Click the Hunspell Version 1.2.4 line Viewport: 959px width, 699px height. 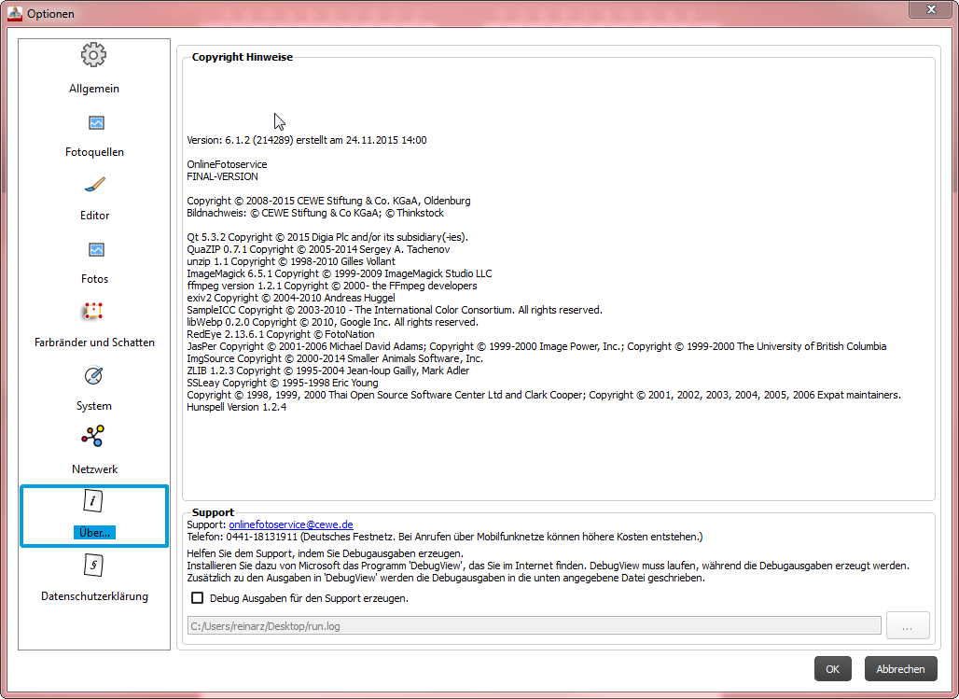click(237, 407)
